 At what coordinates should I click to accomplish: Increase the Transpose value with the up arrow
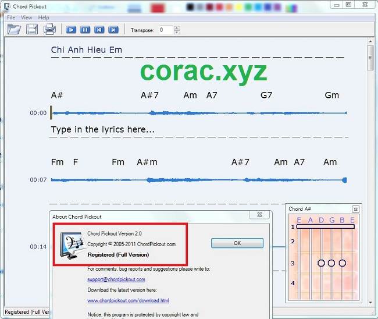click(177, 28)
